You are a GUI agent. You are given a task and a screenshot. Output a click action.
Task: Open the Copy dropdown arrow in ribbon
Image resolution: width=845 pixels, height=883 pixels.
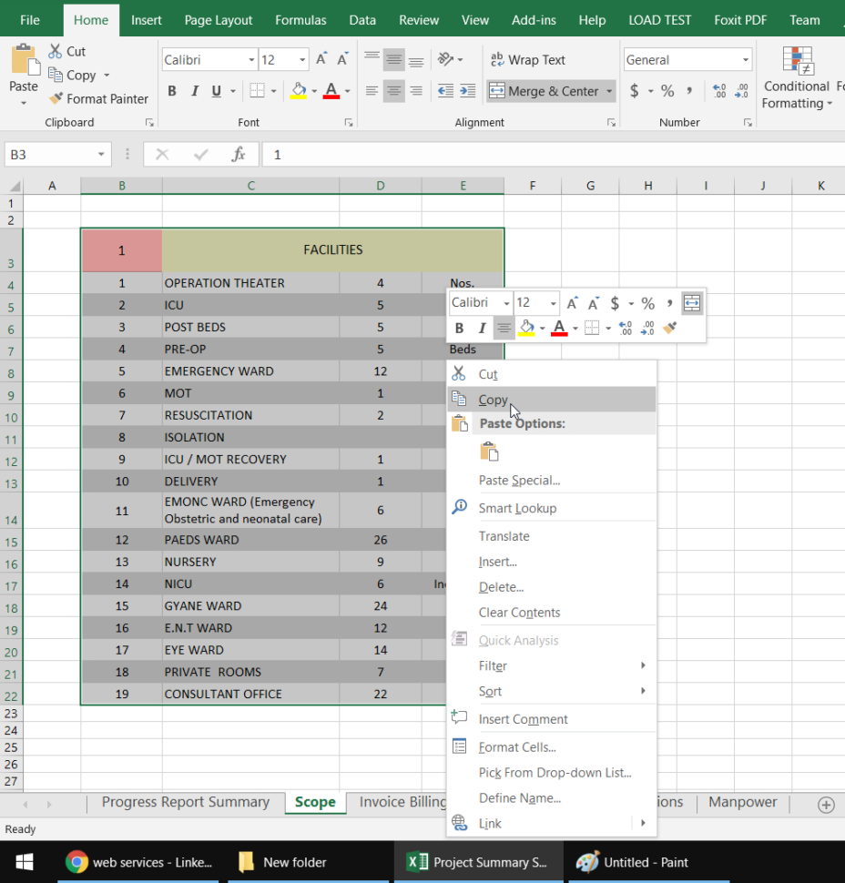point(107,75)
